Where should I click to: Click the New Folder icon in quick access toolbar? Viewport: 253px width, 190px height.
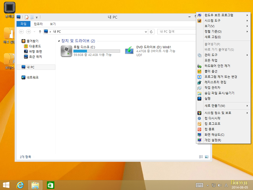pos(32,17)
